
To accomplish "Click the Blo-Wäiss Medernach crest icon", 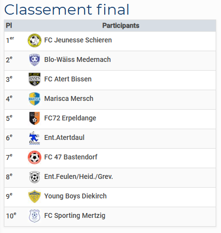I will click(x=35, y=60).
